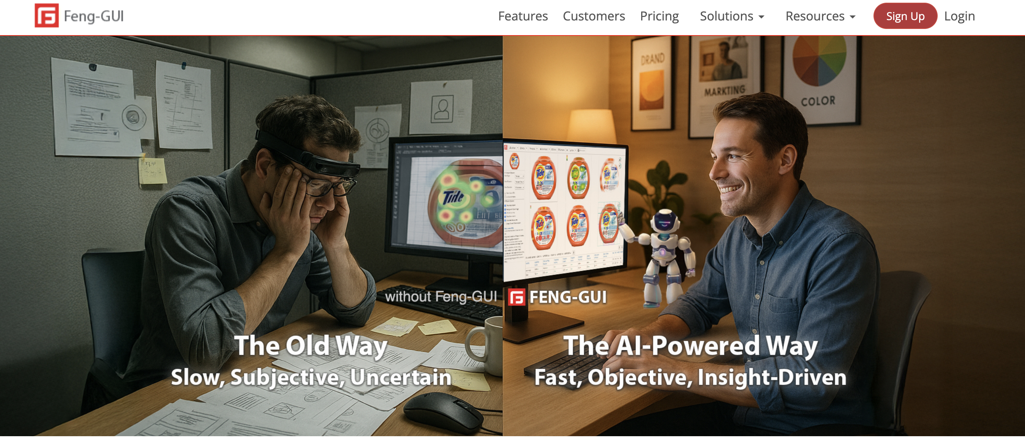Viewport: 1025px width, 447px height.
Task: Click the Old Way hero heading
Action: pyautogui.click(x=310, y=346)
